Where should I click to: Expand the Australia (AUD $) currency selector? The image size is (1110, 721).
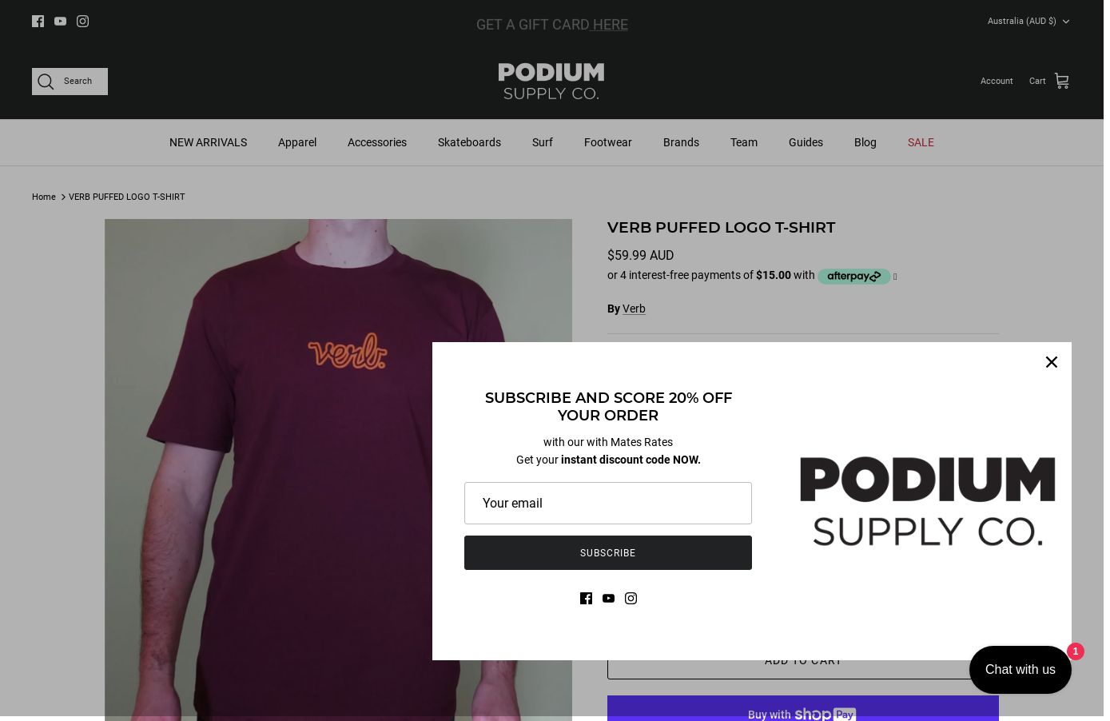tap(1028, 21)
